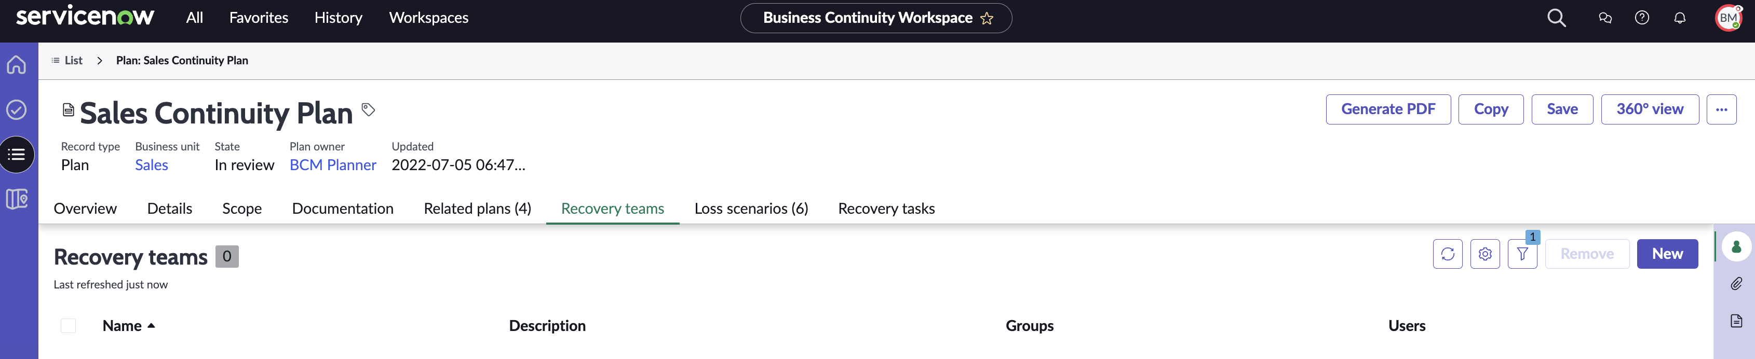Select the List icon in left sidebar

click(16, 155)
